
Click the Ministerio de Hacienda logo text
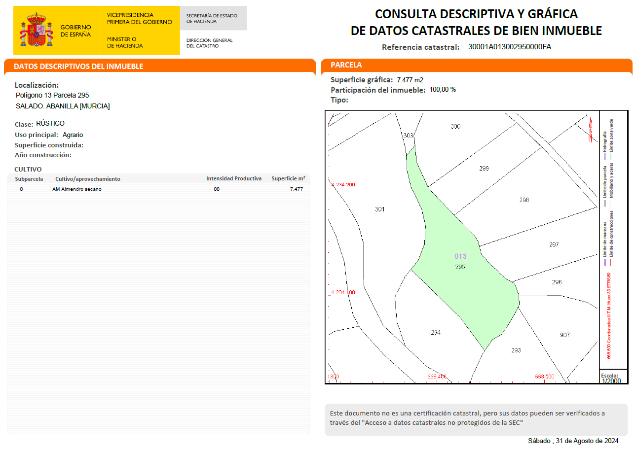coord(125,42)
